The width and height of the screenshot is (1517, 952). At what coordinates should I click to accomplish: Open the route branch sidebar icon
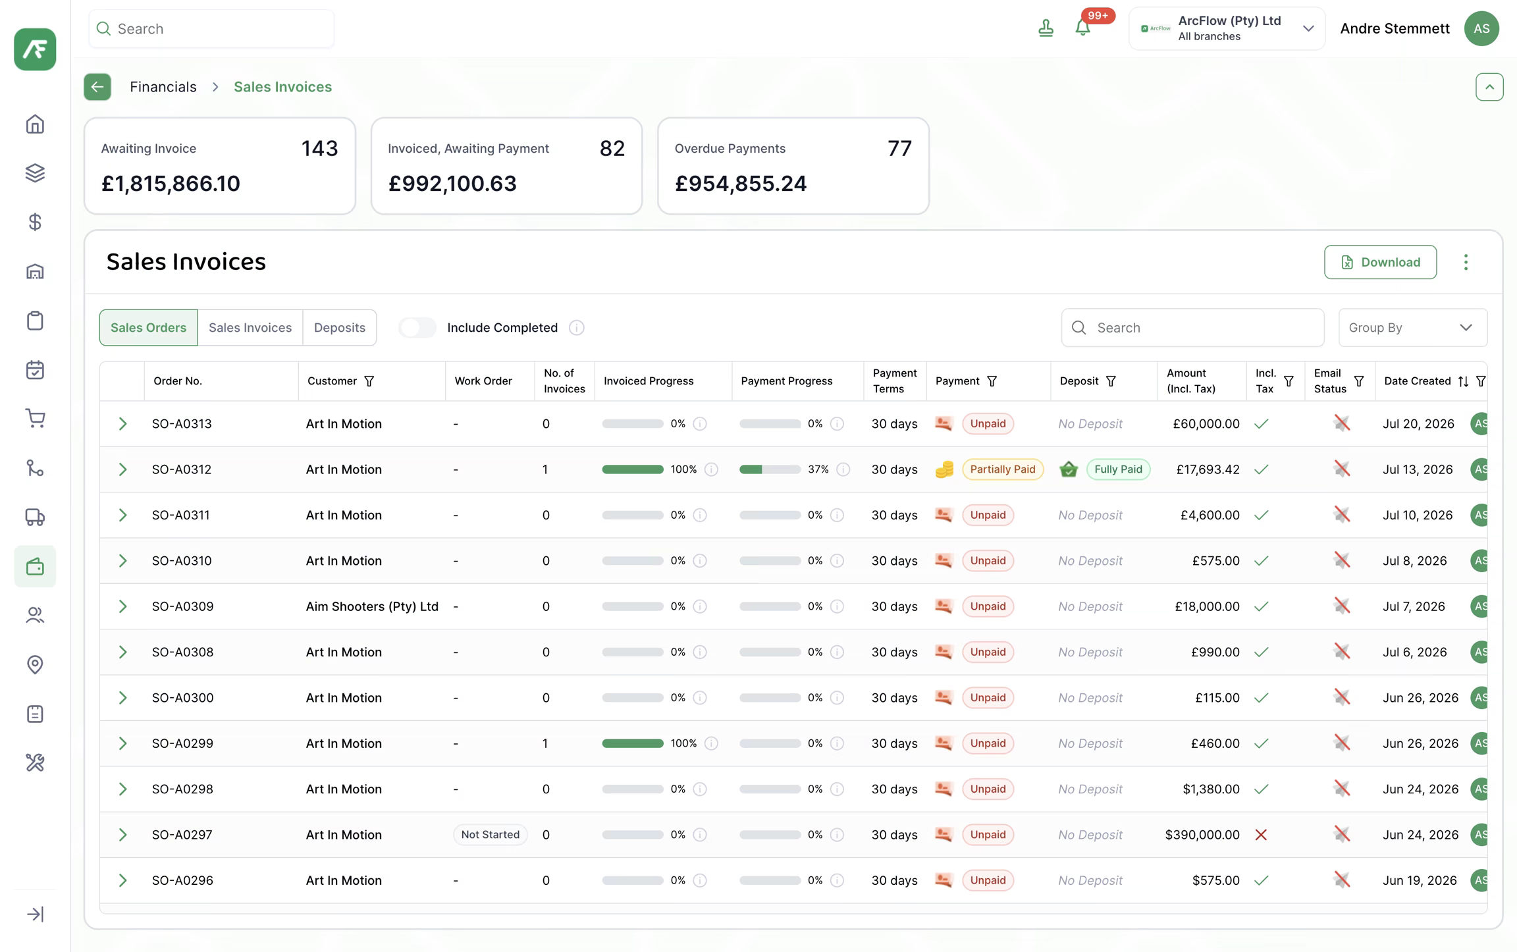coord(35,468)
